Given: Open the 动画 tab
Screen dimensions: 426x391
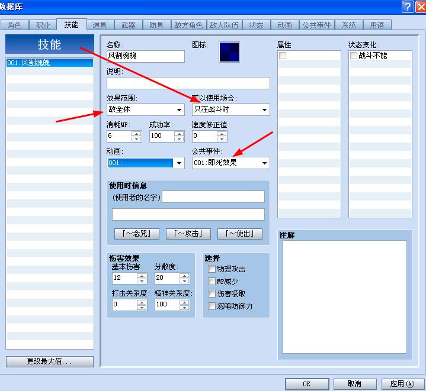Looking at the screenshot, I should [x=285, y=25].
